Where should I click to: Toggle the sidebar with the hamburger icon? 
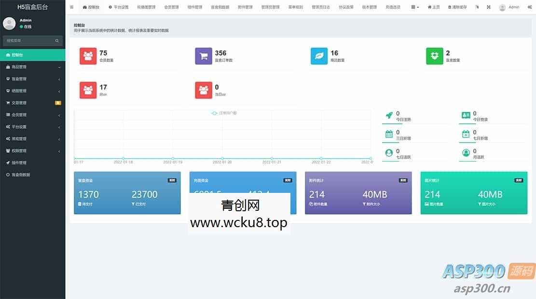71,7
